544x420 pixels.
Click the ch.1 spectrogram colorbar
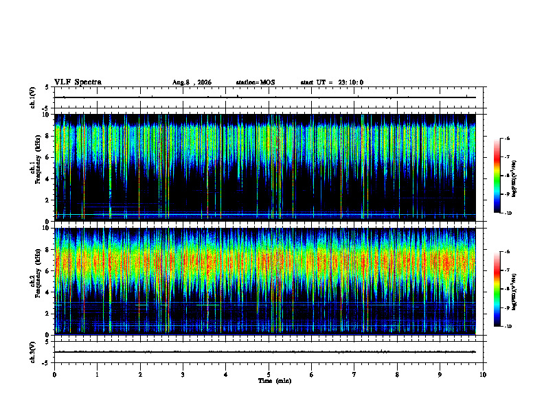497,176
